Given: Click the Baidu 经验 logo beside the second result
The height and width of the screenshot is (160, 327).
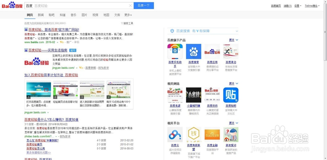Looking at the screenshot, I should click(37, 62).
